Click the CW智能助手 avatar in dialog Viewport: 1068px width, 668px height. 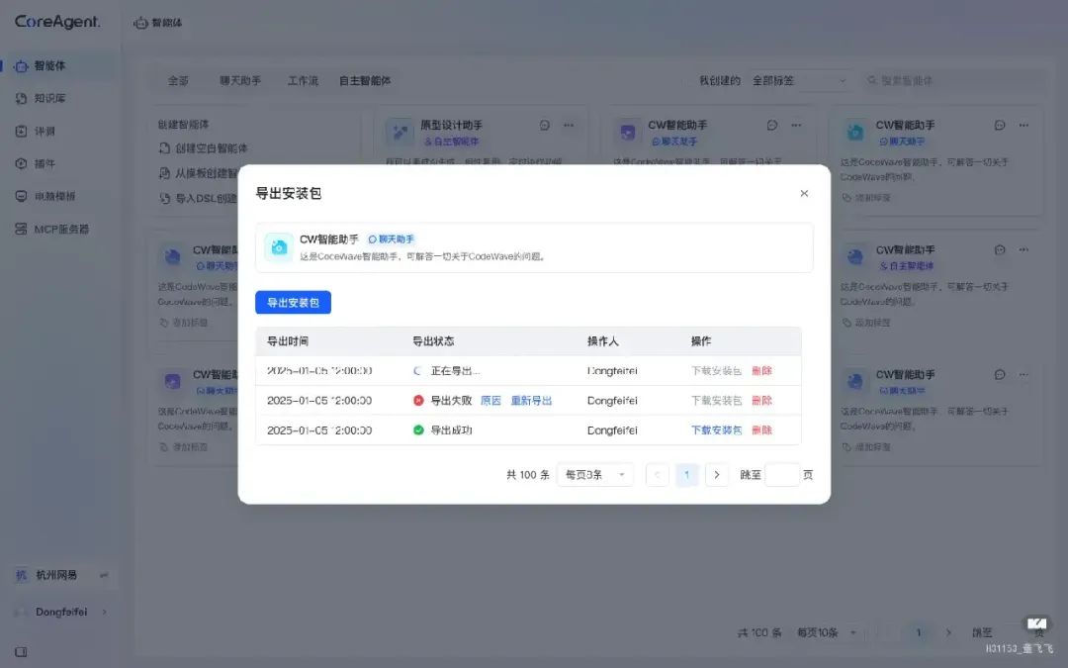[279, 247]
